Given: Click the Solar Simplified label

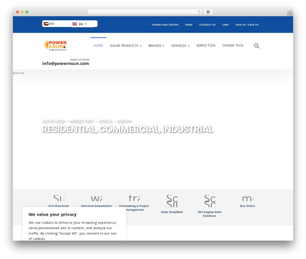Looking at the screenshot, I should (x=172, y=212).
